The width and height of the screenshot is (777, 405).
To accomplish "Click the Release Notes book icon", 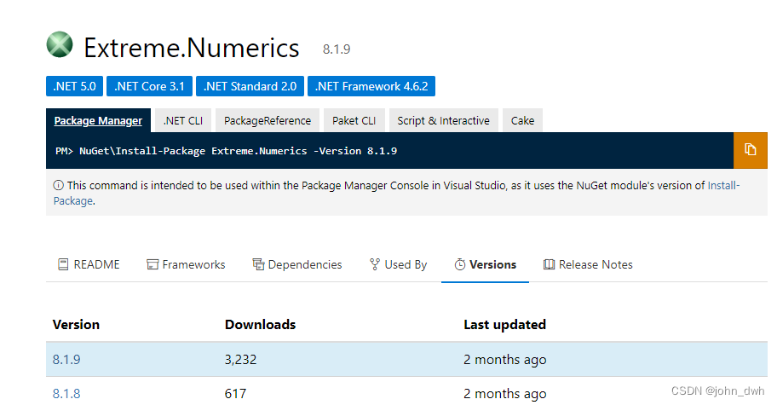I will click(549, 264).
